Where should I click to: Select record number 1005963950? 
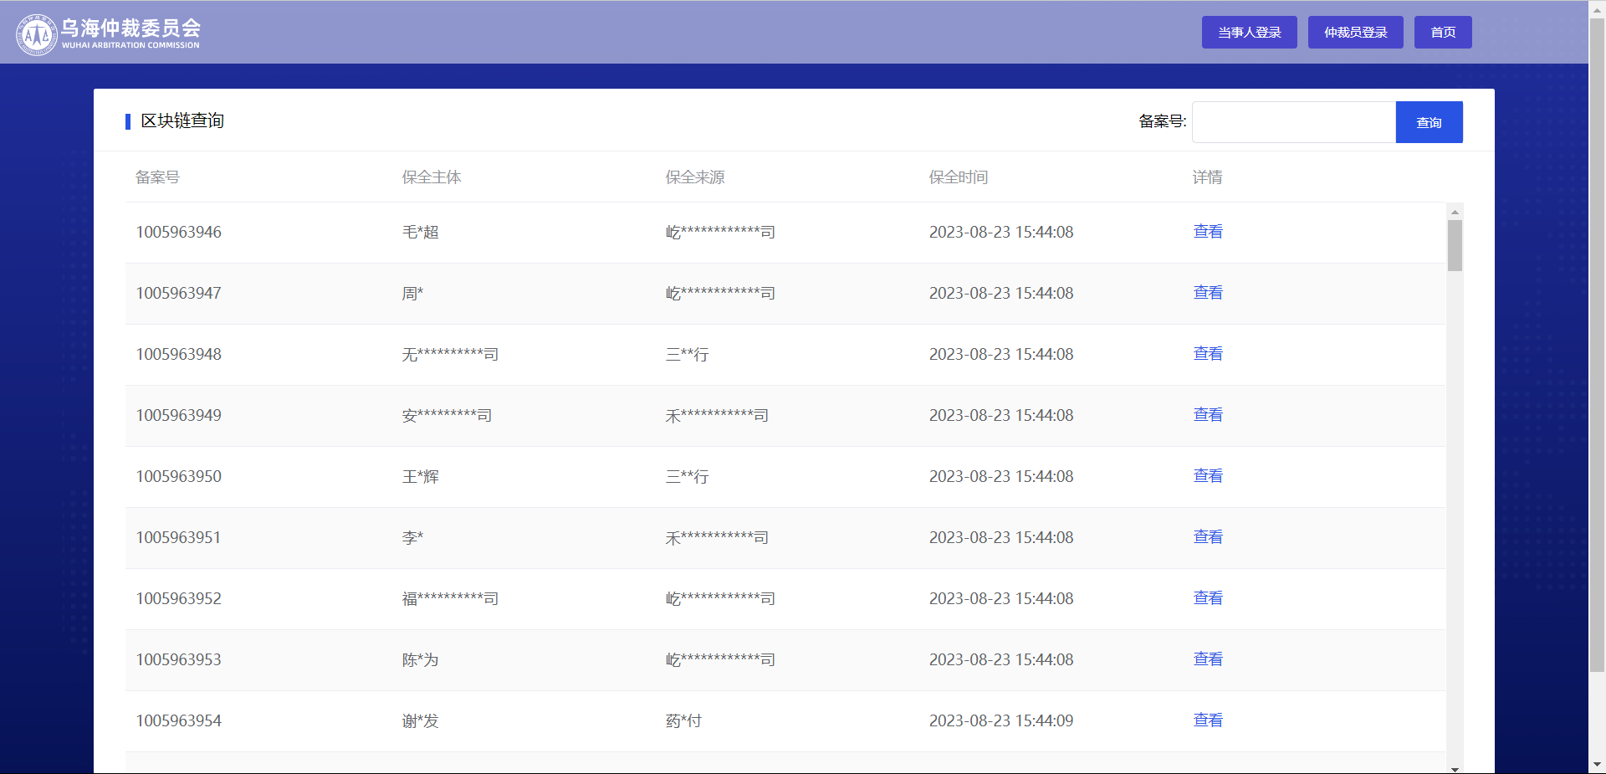pos(179,476)
